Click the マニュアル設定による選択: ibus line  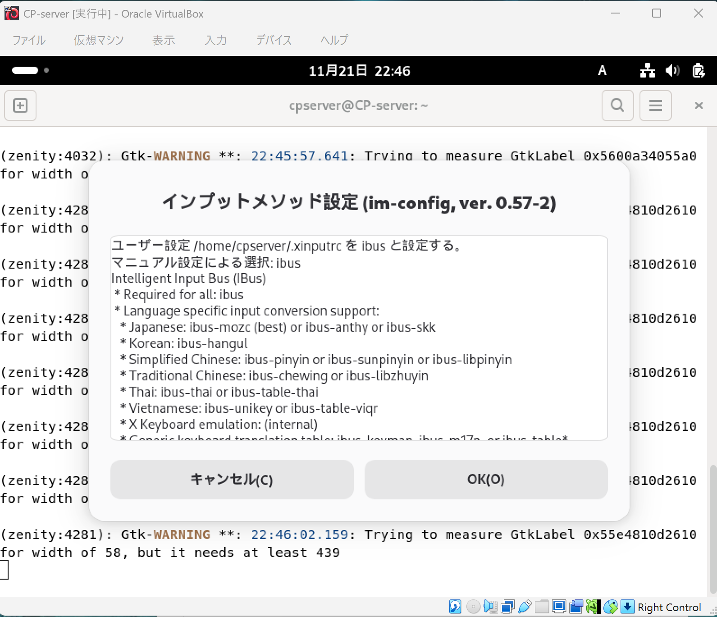206,262
